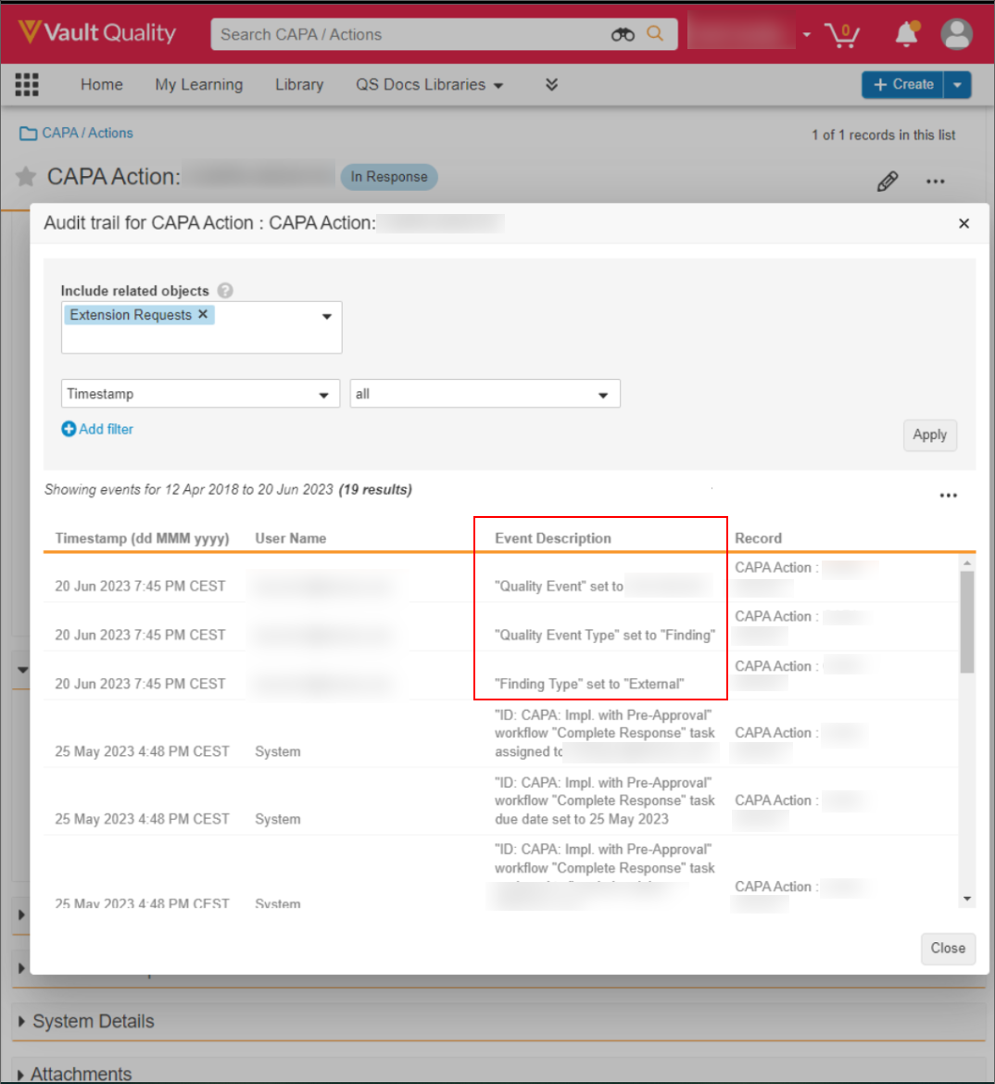995x1084 pixels.
Task: Open CAPA Action more-actions ellipsis
Action: point(936,181)
